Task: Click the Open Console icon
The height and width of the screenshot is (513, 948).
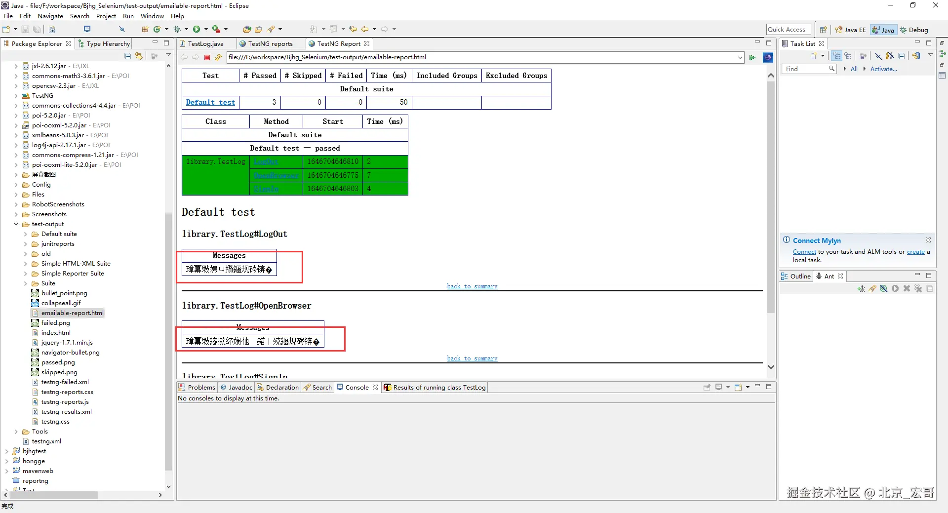Action: [x=738, y=387]
